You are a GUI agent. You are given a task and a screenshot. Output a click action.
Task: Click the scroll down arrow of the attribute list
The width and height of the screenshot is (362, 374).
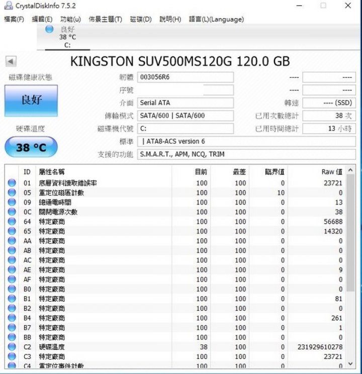point(350,363)
